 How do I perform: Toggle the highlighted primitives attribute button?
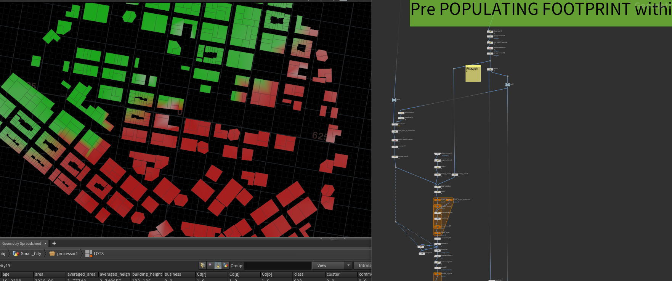pyautogui.click(x=218, y=265)
